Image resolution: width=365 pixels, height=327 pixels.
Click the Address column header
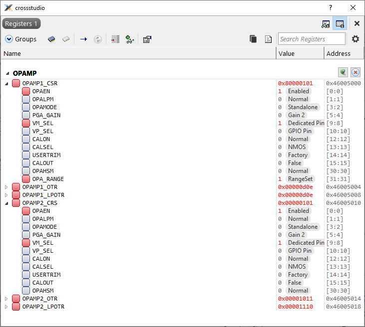[344, 53]
